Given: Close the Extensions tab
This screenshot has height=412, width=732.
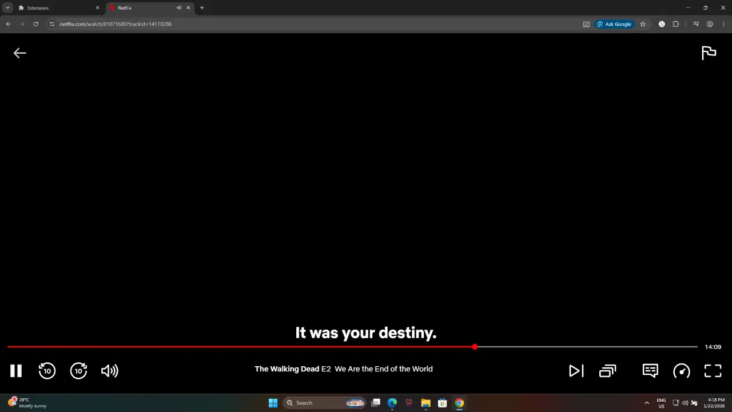Looking at the screenshot, I should [x=97, y=8].
